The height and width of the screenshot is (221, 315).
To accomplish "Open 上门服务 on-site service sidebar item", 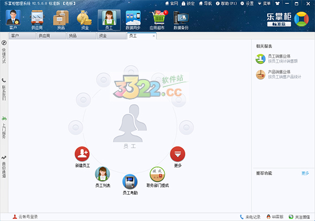I will 4,127.
